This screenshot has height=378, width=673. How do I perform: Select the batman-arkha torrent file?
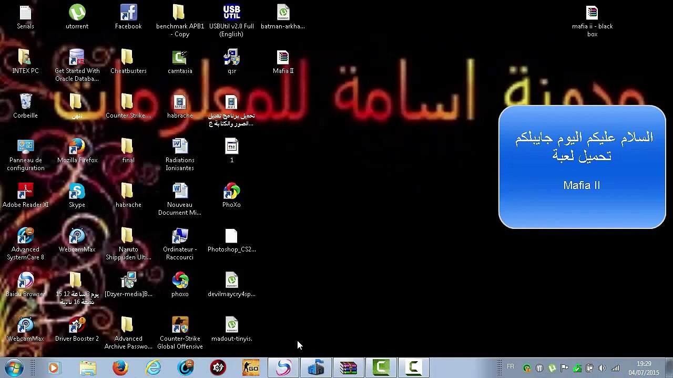coord(283,17)
